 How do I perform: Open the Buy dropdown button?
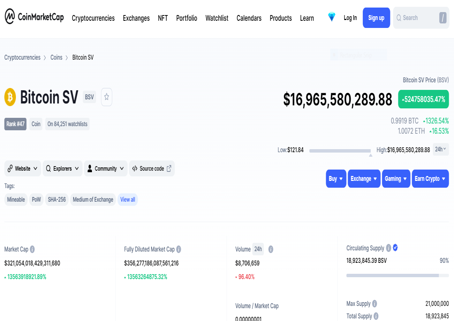(x=336, y=179)
